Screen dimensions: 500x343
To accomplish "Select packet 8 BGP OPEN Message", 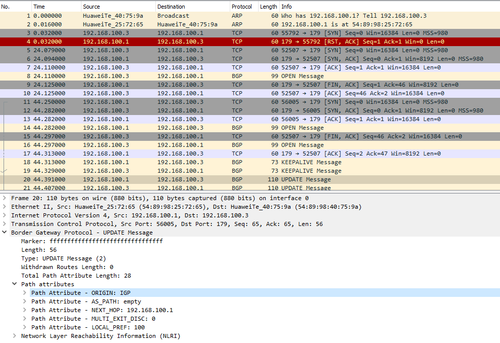I will click(x=250, y=76).
